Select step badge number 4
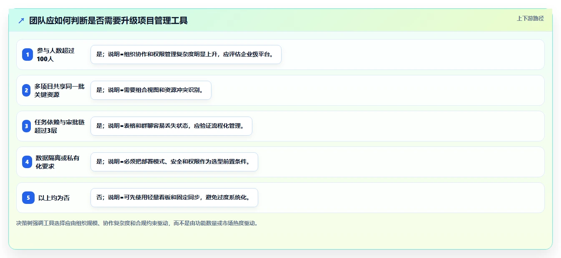Image resolution: width=561 pixels, height=258 pixels. coord(27,162)
